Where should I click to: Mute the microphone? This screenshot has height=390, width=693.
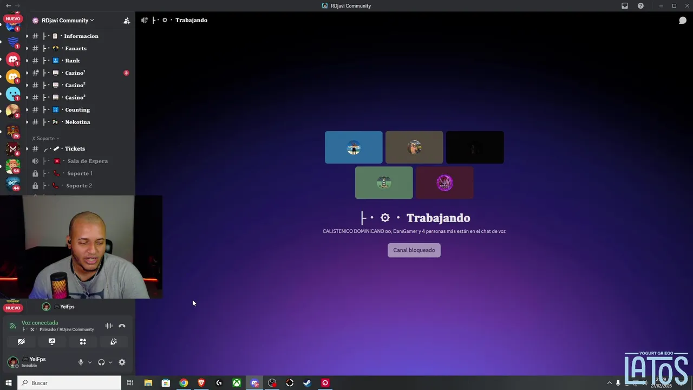pos(81,362)
